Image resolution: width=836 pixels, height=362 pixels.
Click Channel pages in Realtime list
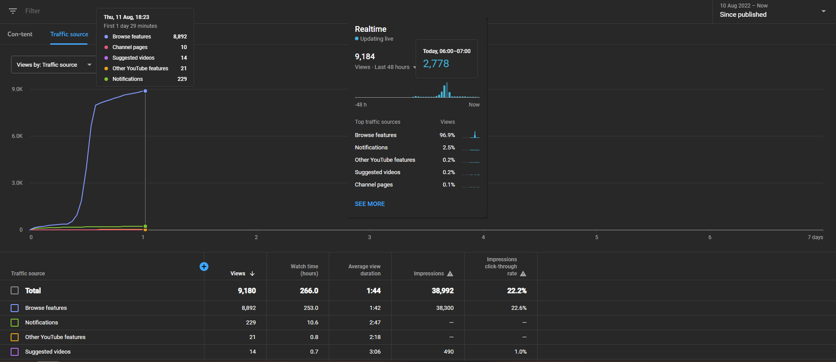[x=374, y=185]
